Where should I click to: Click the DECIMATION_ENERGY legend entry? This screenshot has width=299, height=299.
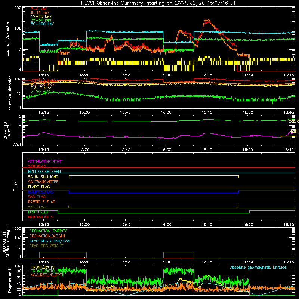click(48, 231)
